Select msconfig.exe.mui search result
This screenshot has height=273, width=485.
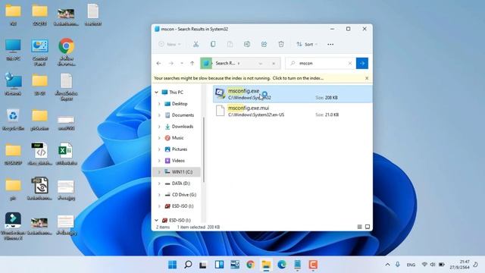click(293, 111)
